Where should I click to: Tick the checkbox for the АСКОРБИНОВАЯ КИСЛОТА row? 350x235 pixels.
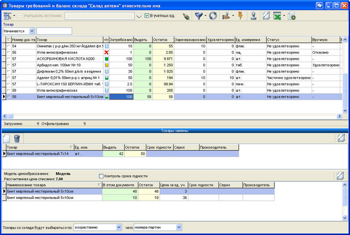9,59
